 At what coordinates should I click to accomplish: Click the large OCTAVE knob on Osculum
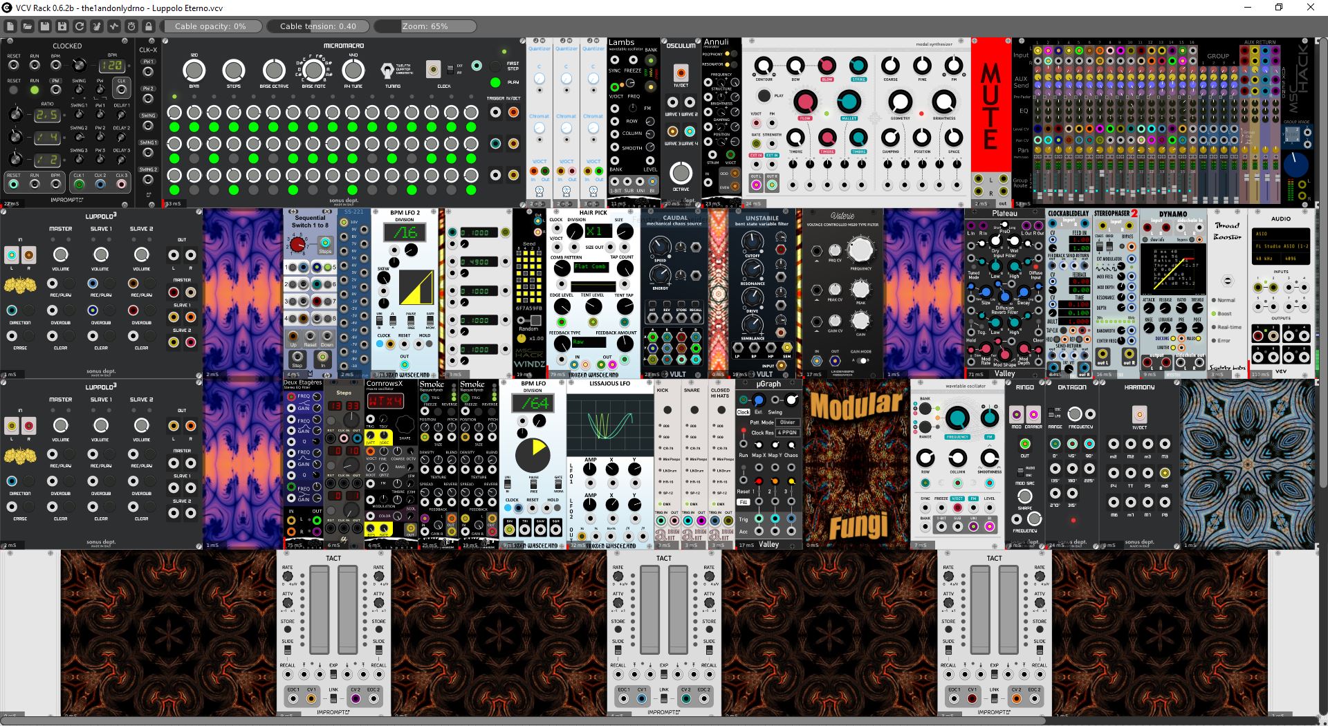pyautogui.click(x=681, y=173)
